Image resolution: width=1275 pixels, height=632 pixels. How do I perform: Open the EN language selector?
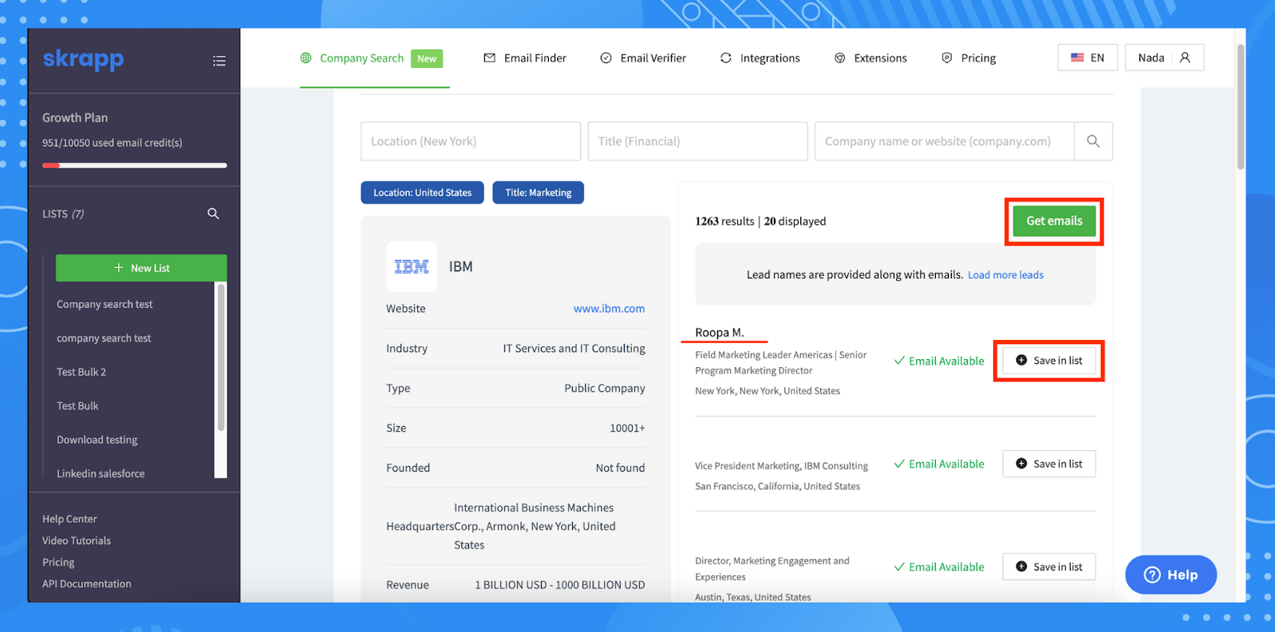point(1087,57)
